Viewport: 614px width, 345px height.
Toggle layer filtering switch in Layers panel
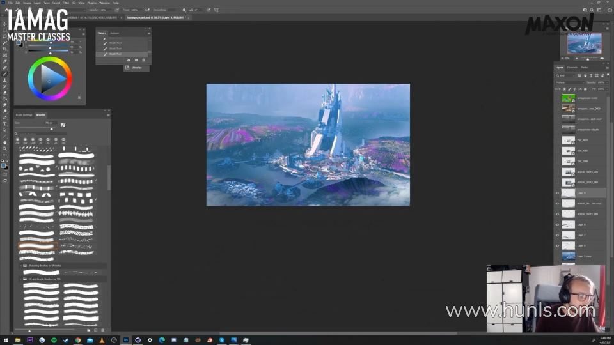[608, 75]
